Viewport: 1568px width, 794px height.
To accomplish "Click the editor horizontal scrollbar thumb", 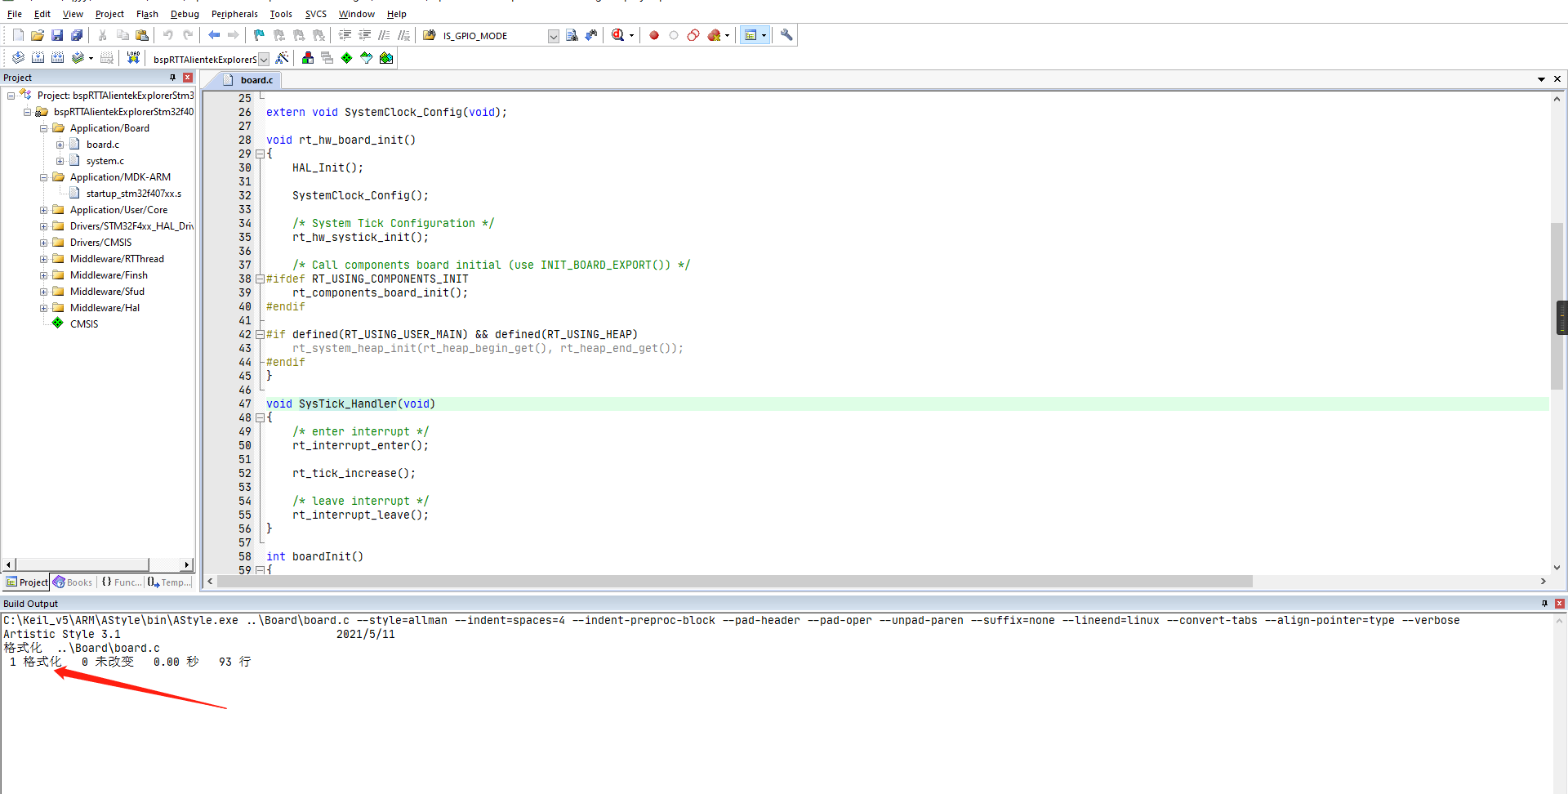I will (735, 582).
